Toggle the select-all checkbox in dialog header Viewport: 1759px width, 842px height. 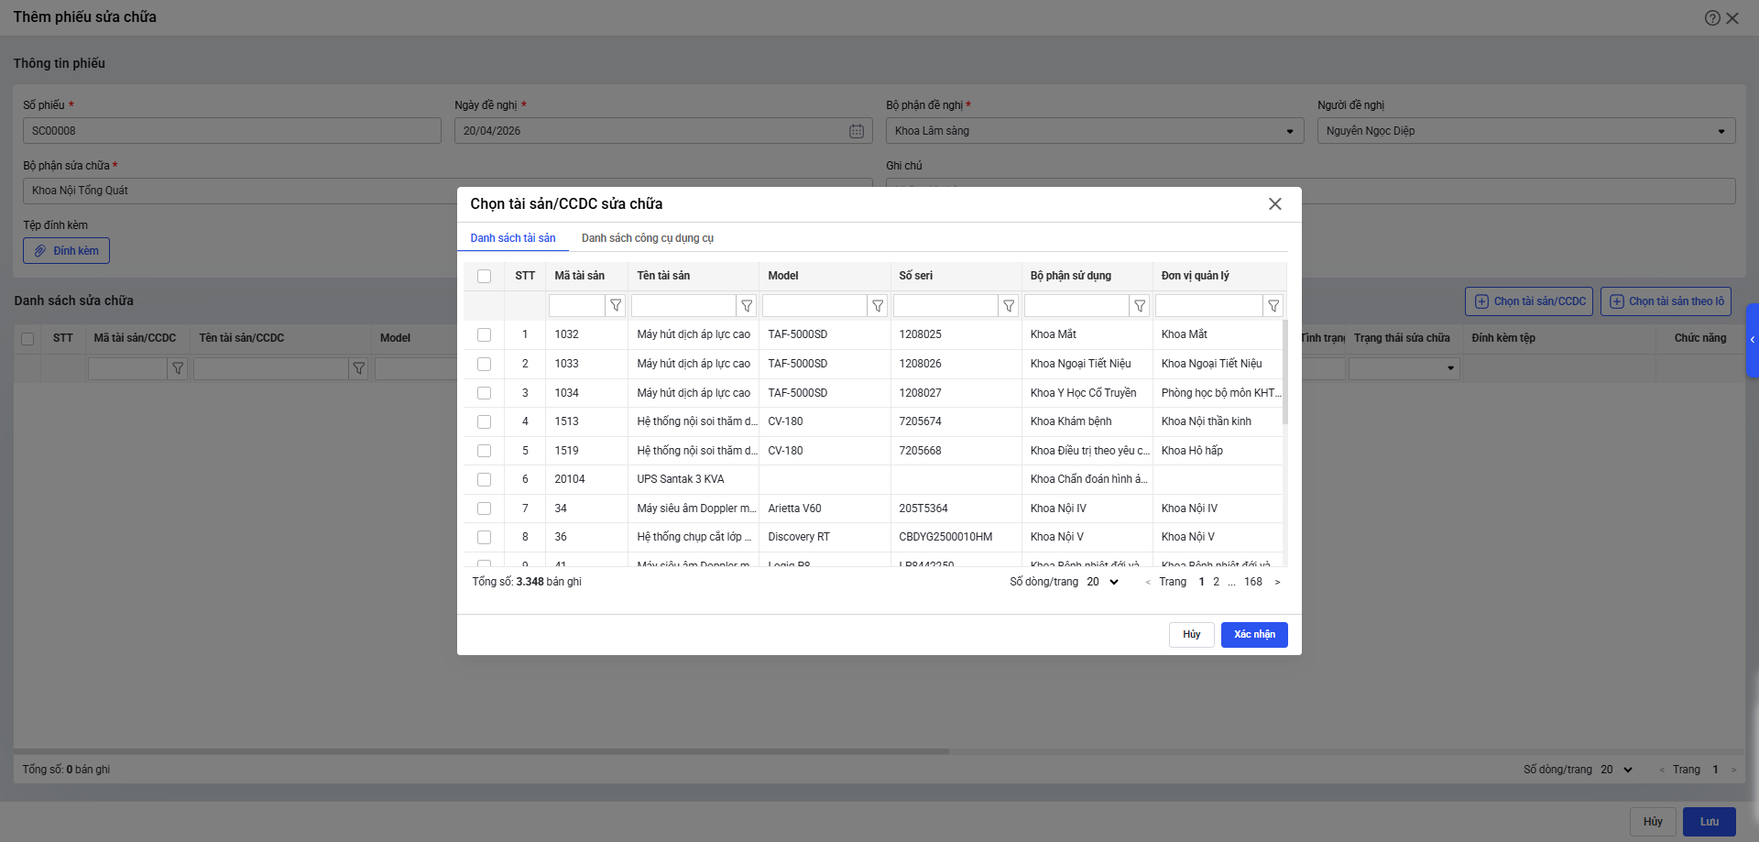tap(484, 277)
